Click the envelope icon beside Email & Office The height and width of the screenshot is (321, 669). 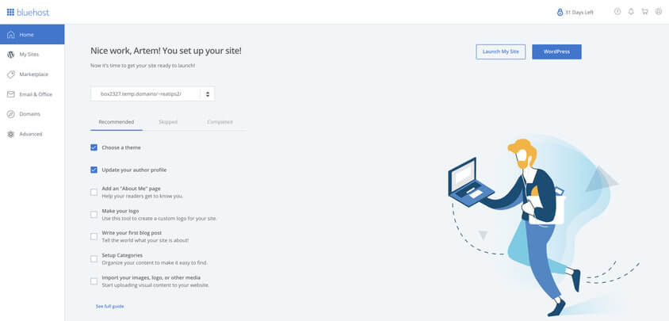tap(11, 94)
